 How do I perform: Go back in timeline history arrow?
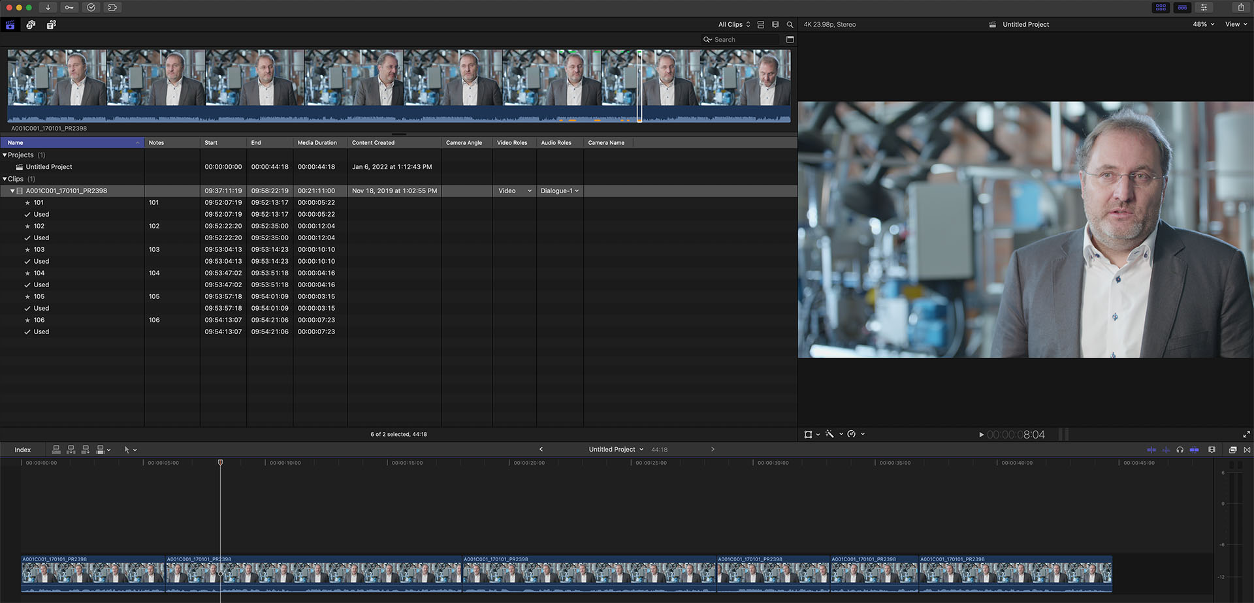pyautogui.click(x=541, y=449)
